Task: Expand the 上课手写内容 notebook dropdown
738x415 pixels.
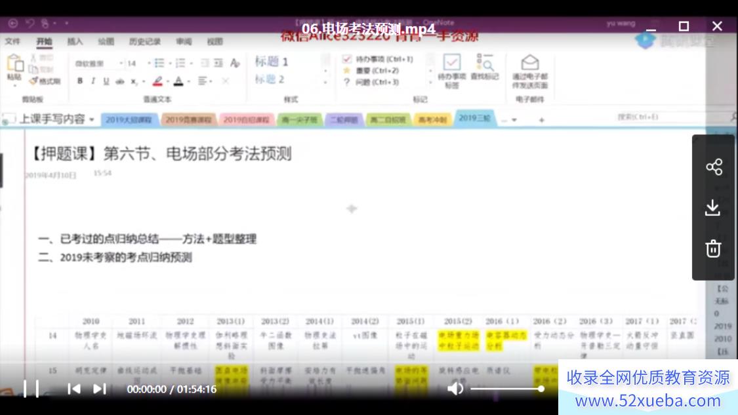Action: pyautogui.click(x=92, y=119)
